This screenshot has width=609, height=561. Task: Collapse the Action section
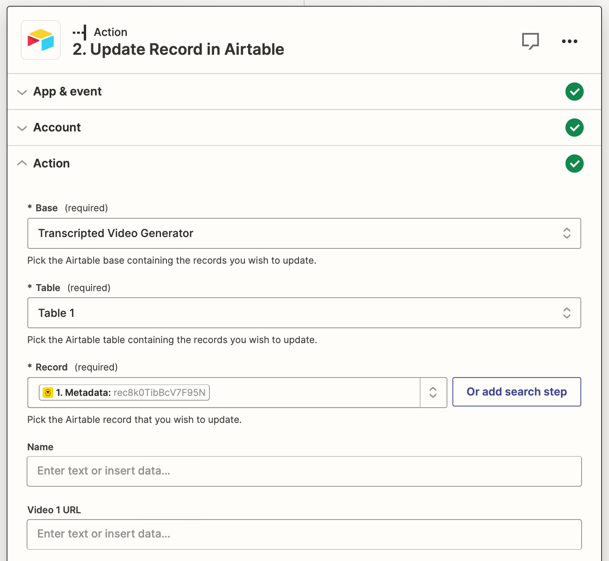click(22, 163)
